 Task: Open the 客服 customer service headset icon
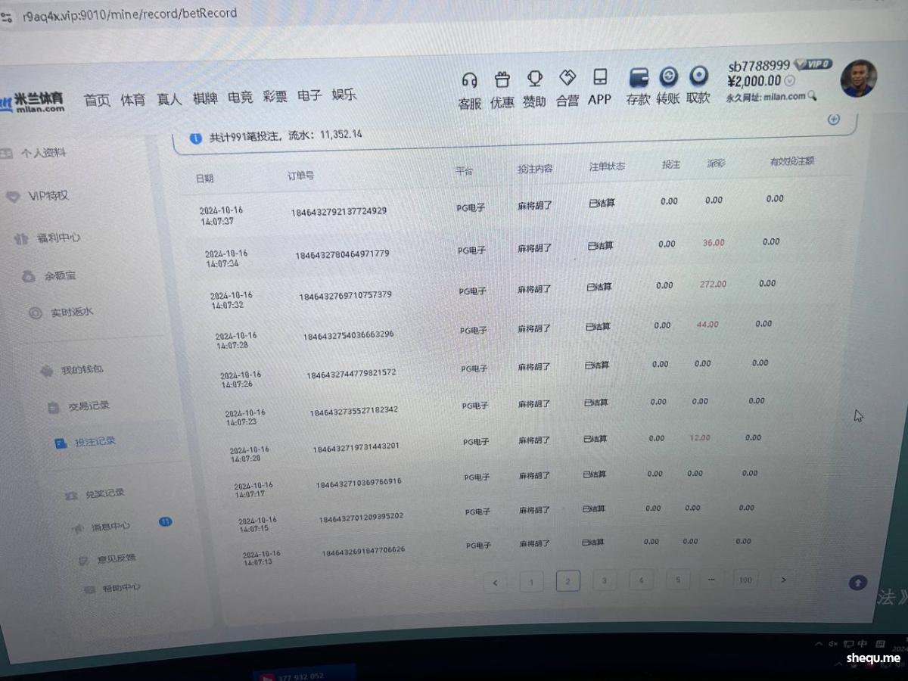click(469, 79)
